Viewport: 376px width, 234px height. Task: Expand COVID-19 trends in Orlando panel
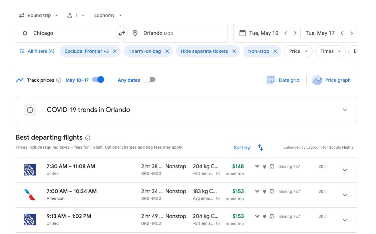345,110
